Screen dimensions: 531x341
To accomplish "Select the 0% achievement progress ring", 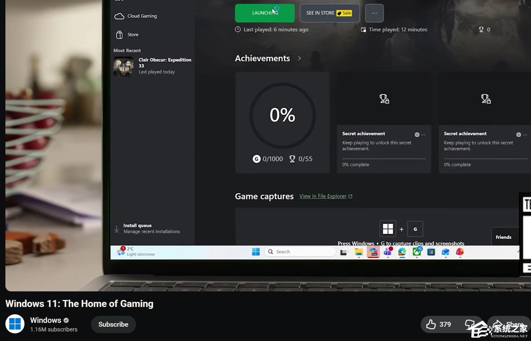I will coord(282,115).
